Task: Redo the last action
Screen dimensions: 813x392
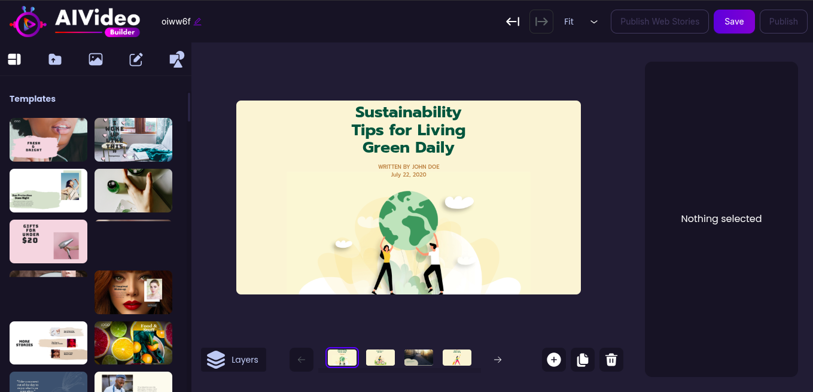Action: pos(541,22)
